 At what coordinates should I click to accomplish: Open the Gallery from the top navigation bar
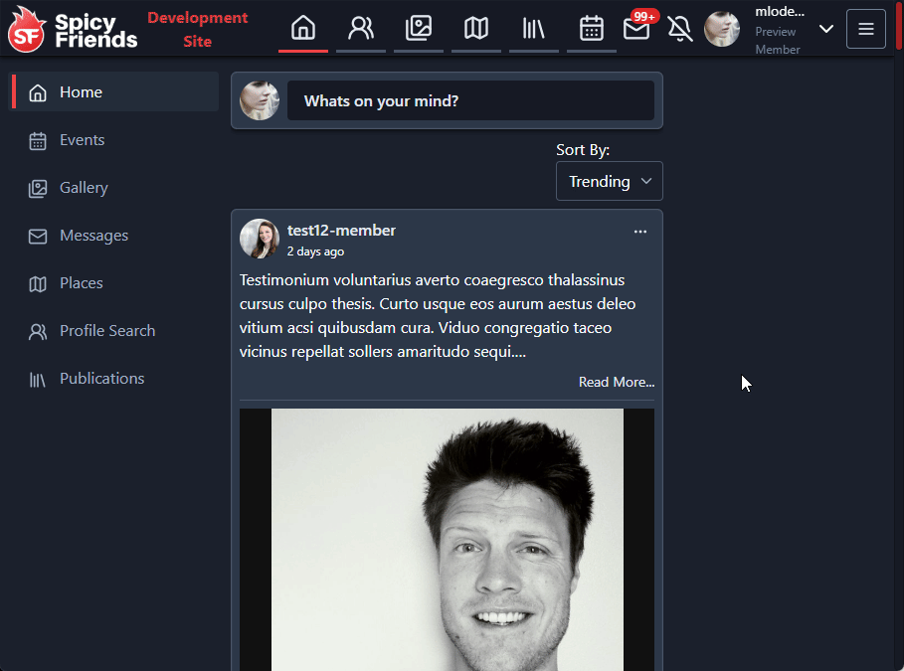[418, 29]
